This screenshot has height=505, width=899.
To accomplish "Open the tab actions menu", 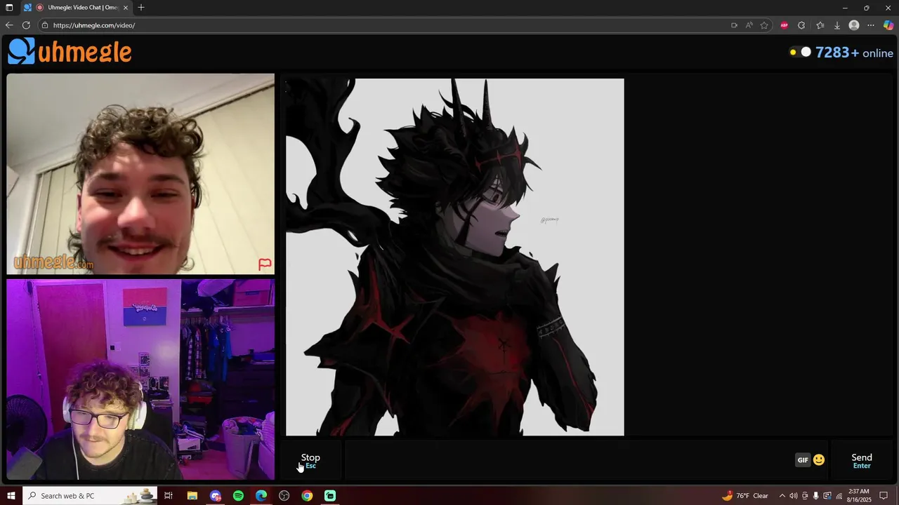I will (x=9, y=8).
